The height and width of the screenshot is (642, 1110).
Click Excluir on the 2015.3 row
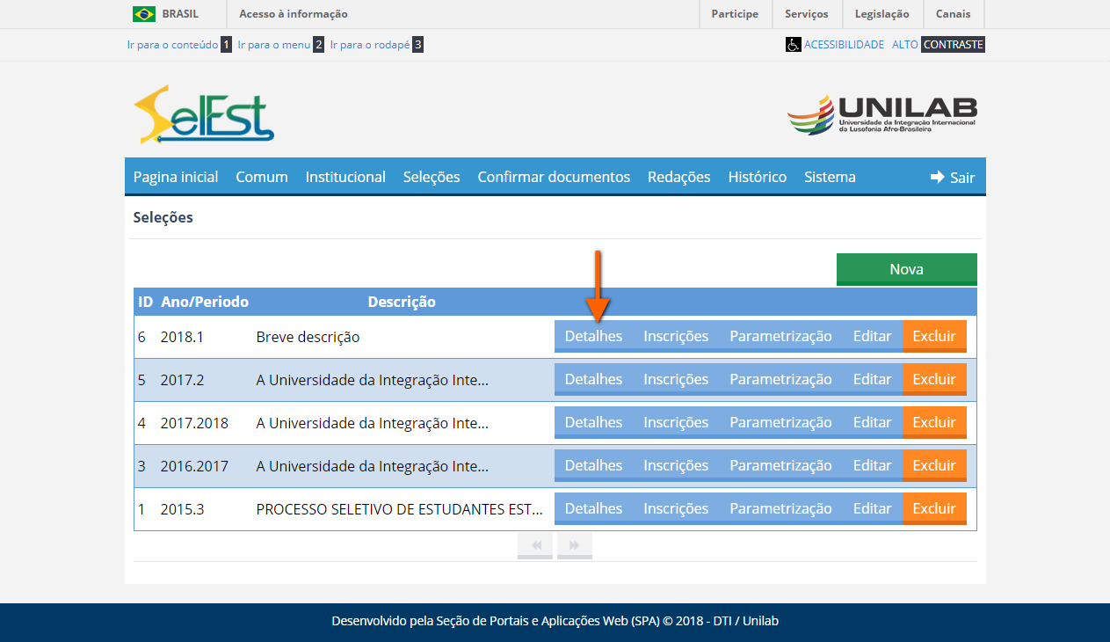click(934, 508)
